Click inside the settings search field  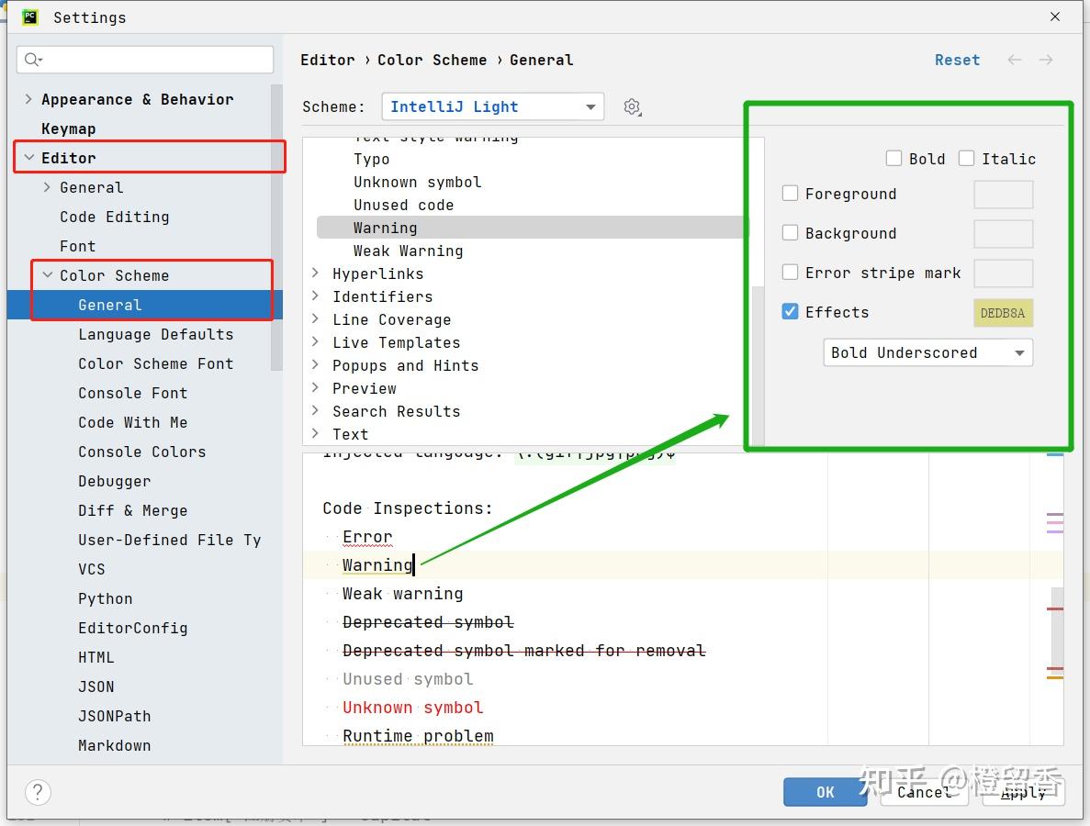click(x=147, y=59)
